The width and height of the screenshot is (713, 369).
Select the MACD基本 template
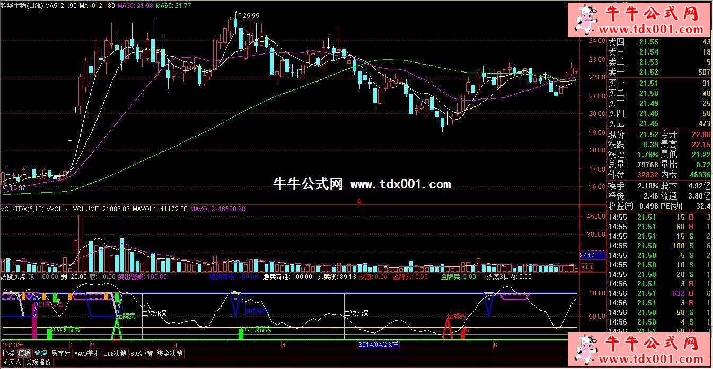[87, 353]
